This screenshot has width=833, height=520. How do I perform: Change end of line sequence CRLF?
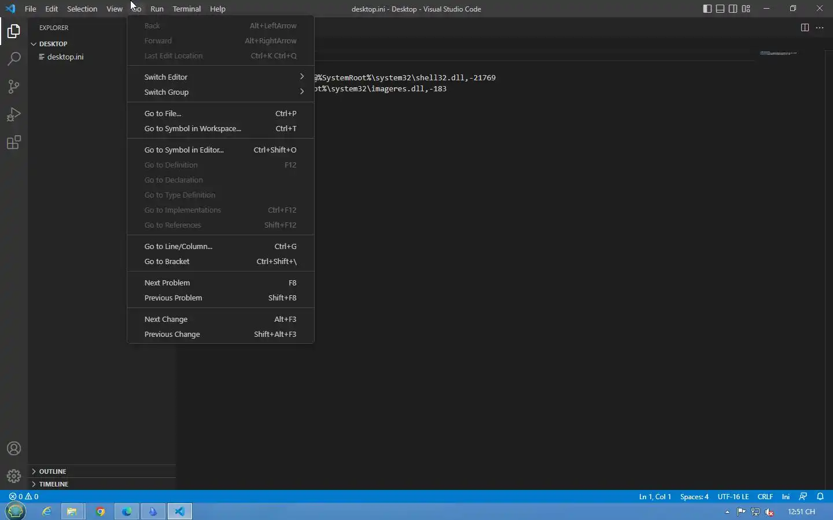pos(765,496)
